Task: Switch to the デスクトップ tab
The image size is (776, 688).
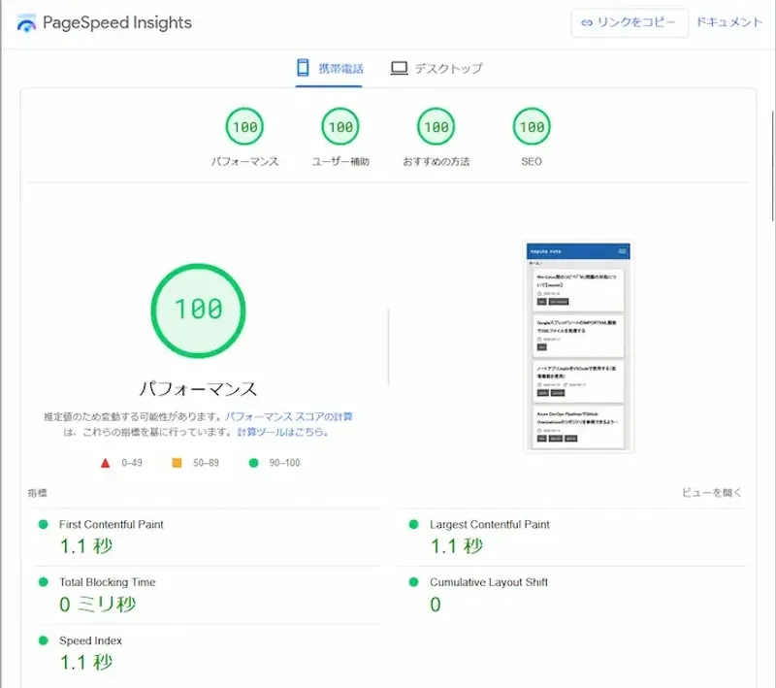Action: click(x=437, y=68)
